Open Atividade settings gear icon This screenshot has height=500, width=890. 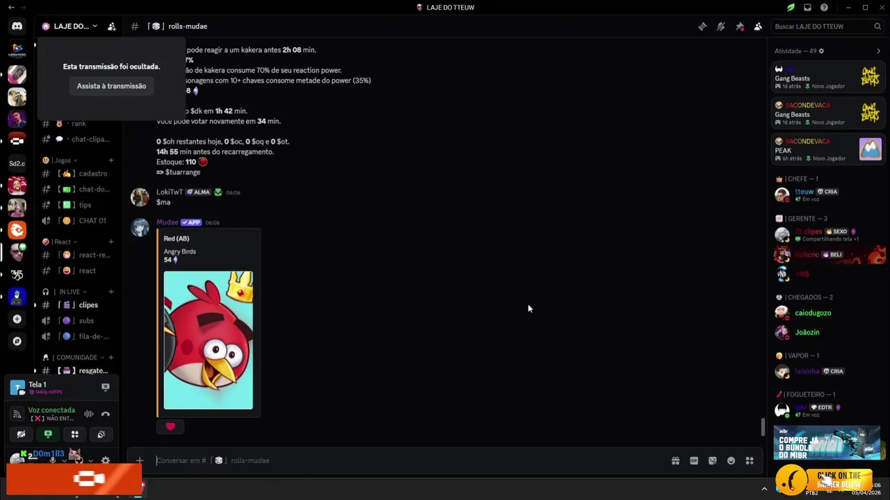[x=821, y=51]
